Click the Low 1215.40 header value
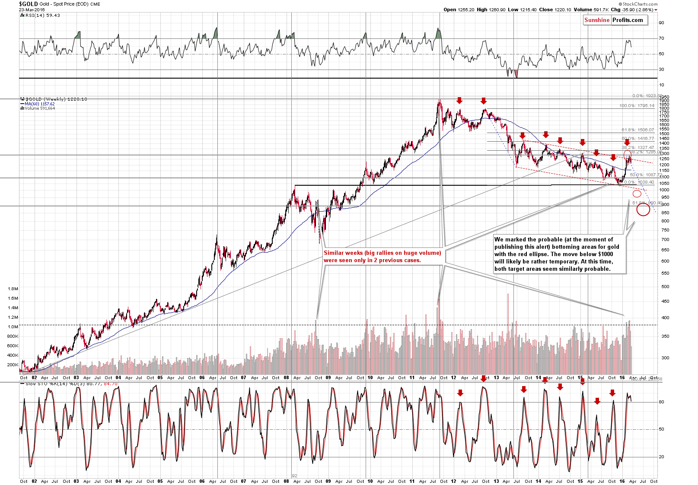 coord(522,10)
